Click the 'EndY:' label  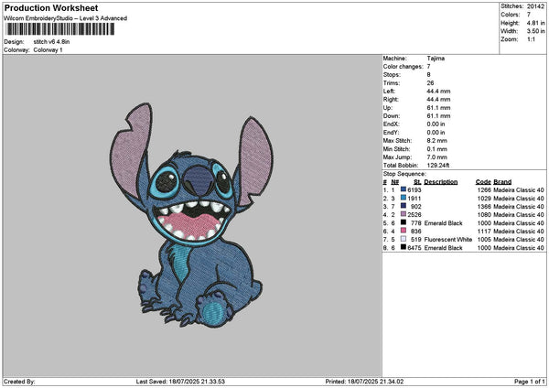pos(391,133)
